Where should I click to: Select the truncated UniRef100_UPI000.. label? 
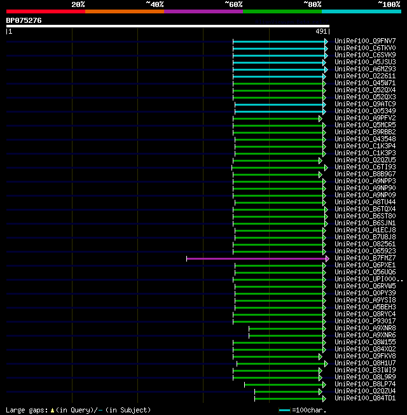[368, 279]
